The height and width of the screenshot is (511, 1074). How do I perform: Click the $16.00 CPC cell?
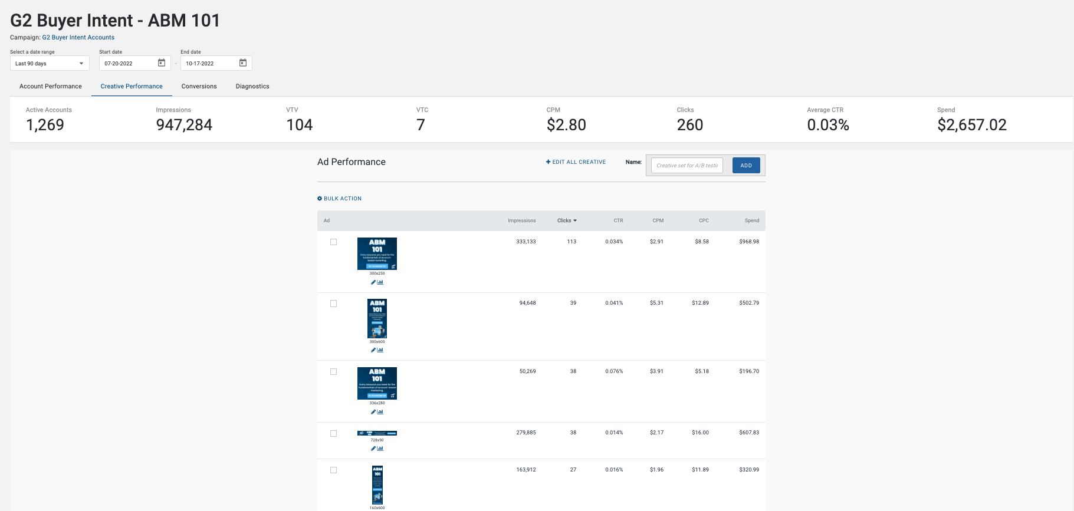[701, 433]
